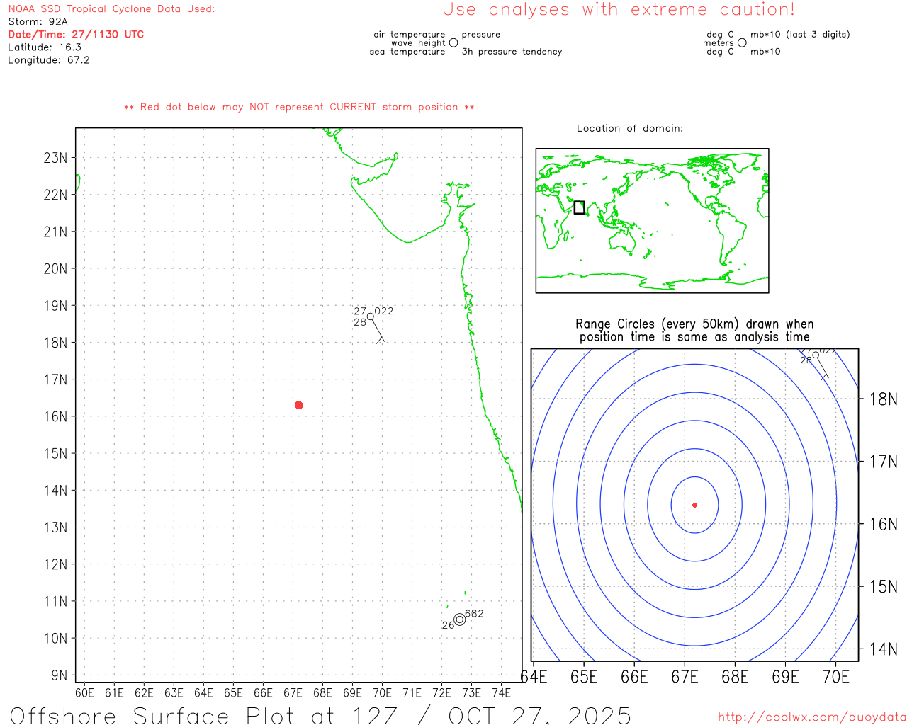The image size is (907, 725).
Task: Click the 'Latitude: 16.3' value
Action: [x=45, y=47]
